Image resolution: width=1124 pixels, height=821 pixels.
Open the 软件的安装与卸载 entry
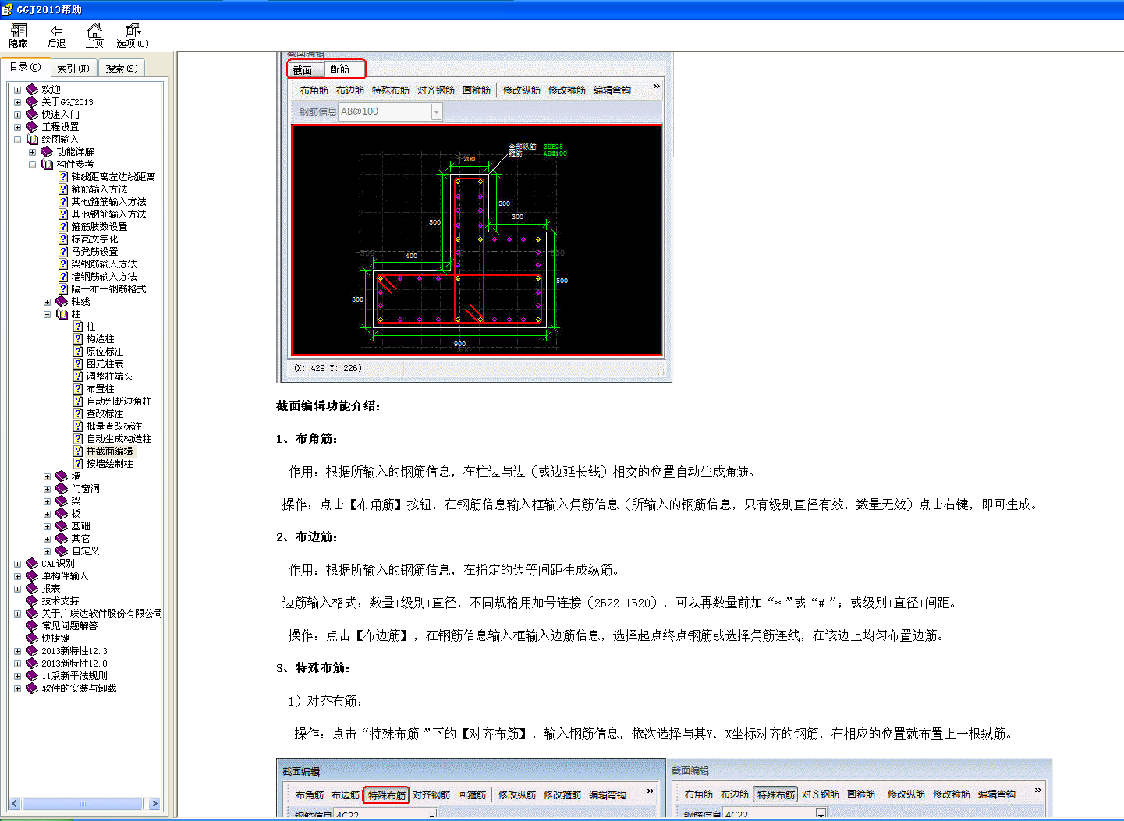pyautogui.click(x=79, y=688)
